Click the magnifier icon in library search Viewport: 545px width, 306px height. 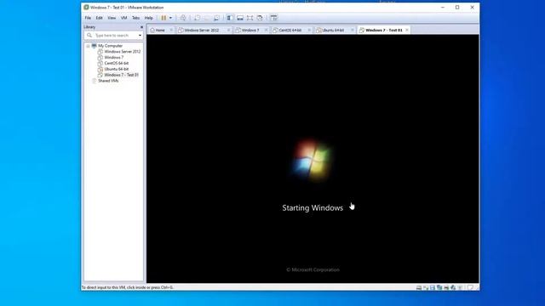(x=89, y=36)
